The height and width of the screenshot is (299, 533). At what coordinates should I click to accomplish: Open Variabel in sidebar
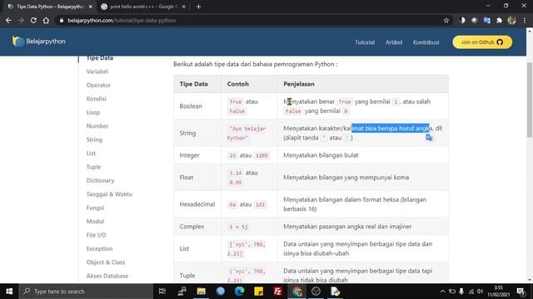point(97,71)
